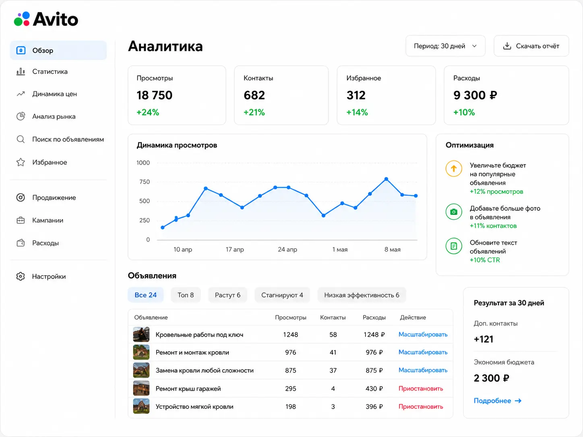Click thumbnail of Кровельные работы под ключ

tap(141, 334)
